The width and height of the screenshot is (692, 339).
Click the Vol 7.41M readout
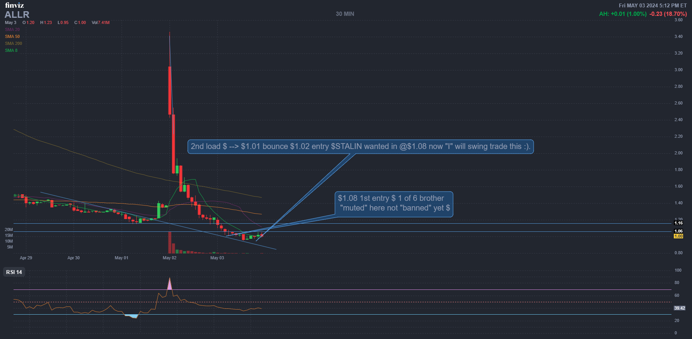(101, 22)
